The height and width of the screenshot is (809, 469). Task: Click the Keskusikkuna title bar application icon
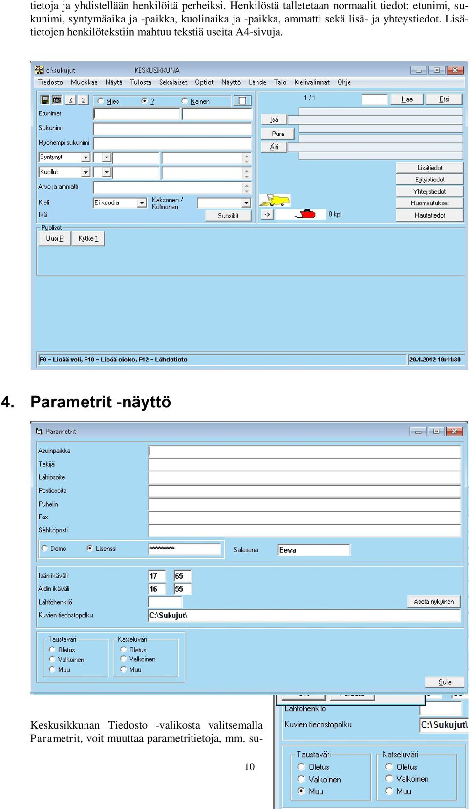[40, 70]
